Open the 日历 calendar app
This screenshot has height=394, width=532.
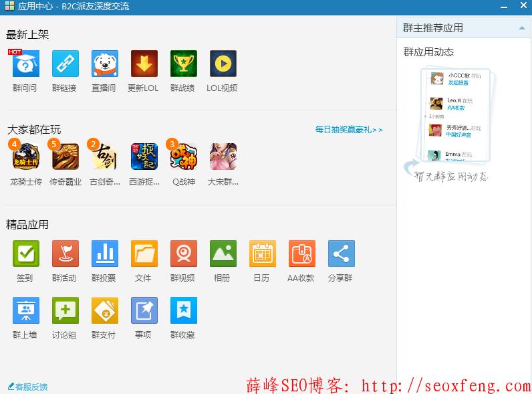click(262, 254)
